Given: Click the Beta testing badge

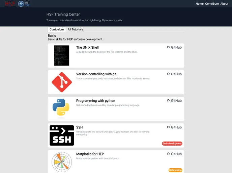Looking at the screenshot, I should pyautogui.click(x=175, y=170).
